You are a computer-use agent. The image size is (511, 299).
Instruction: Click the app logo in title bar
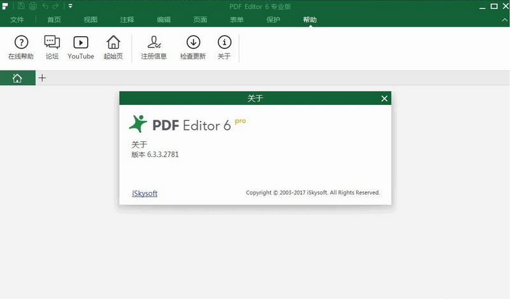point(5,6)
